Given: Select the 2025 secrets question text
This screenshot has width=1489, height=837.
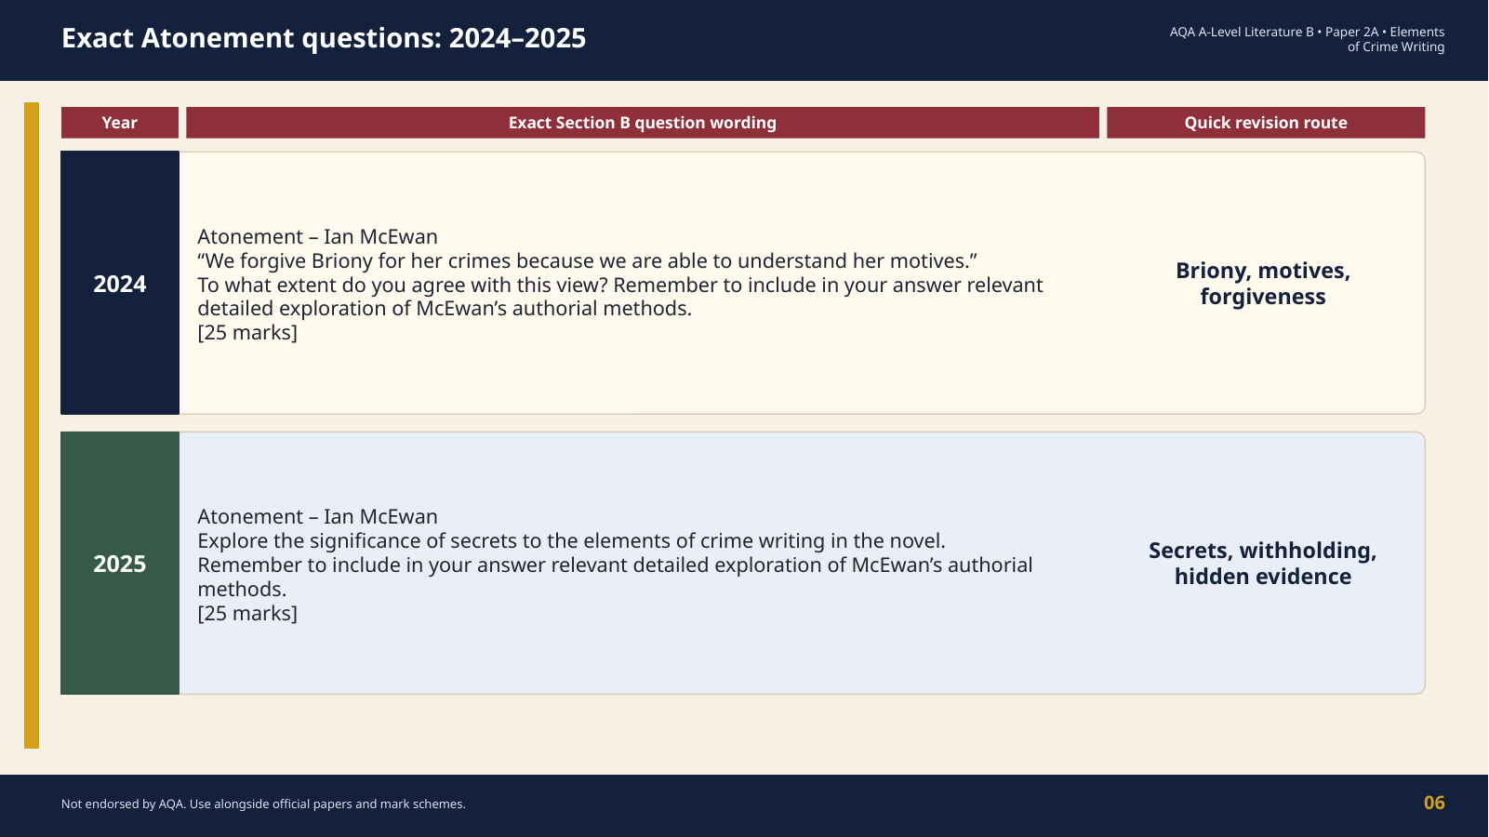Looking at the screenshot, I should click(x=615, y=565).
